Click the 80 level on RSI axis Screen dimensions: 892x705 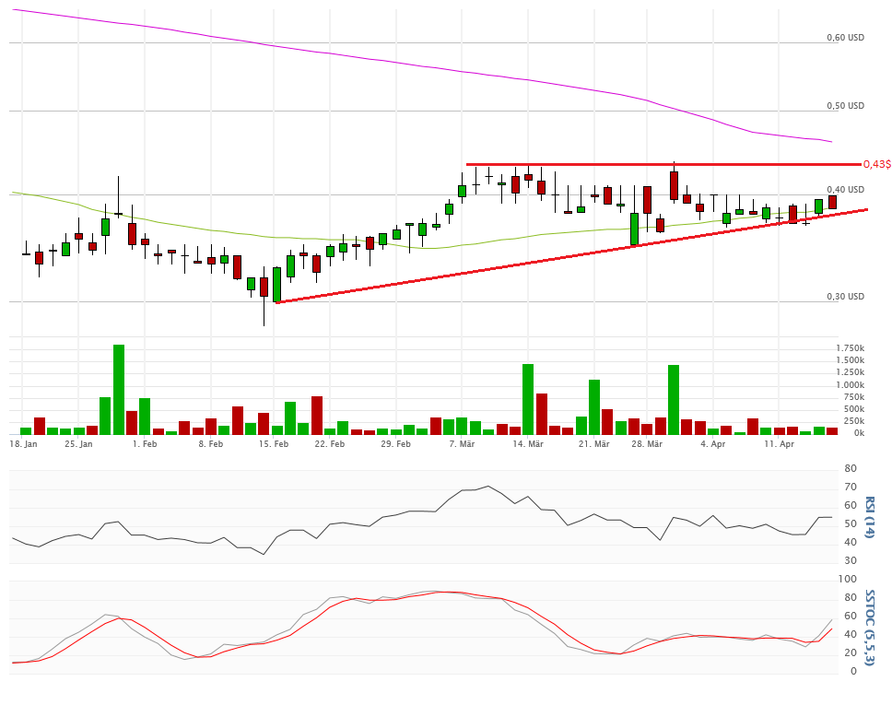point(851,469)
